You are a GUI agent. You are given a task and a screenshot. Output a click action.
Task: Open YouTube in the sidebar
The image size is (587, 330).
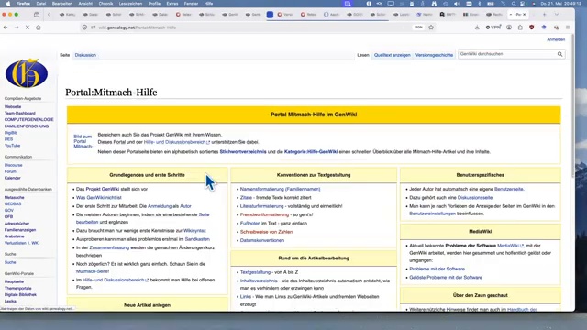click(x=12, y=146)
